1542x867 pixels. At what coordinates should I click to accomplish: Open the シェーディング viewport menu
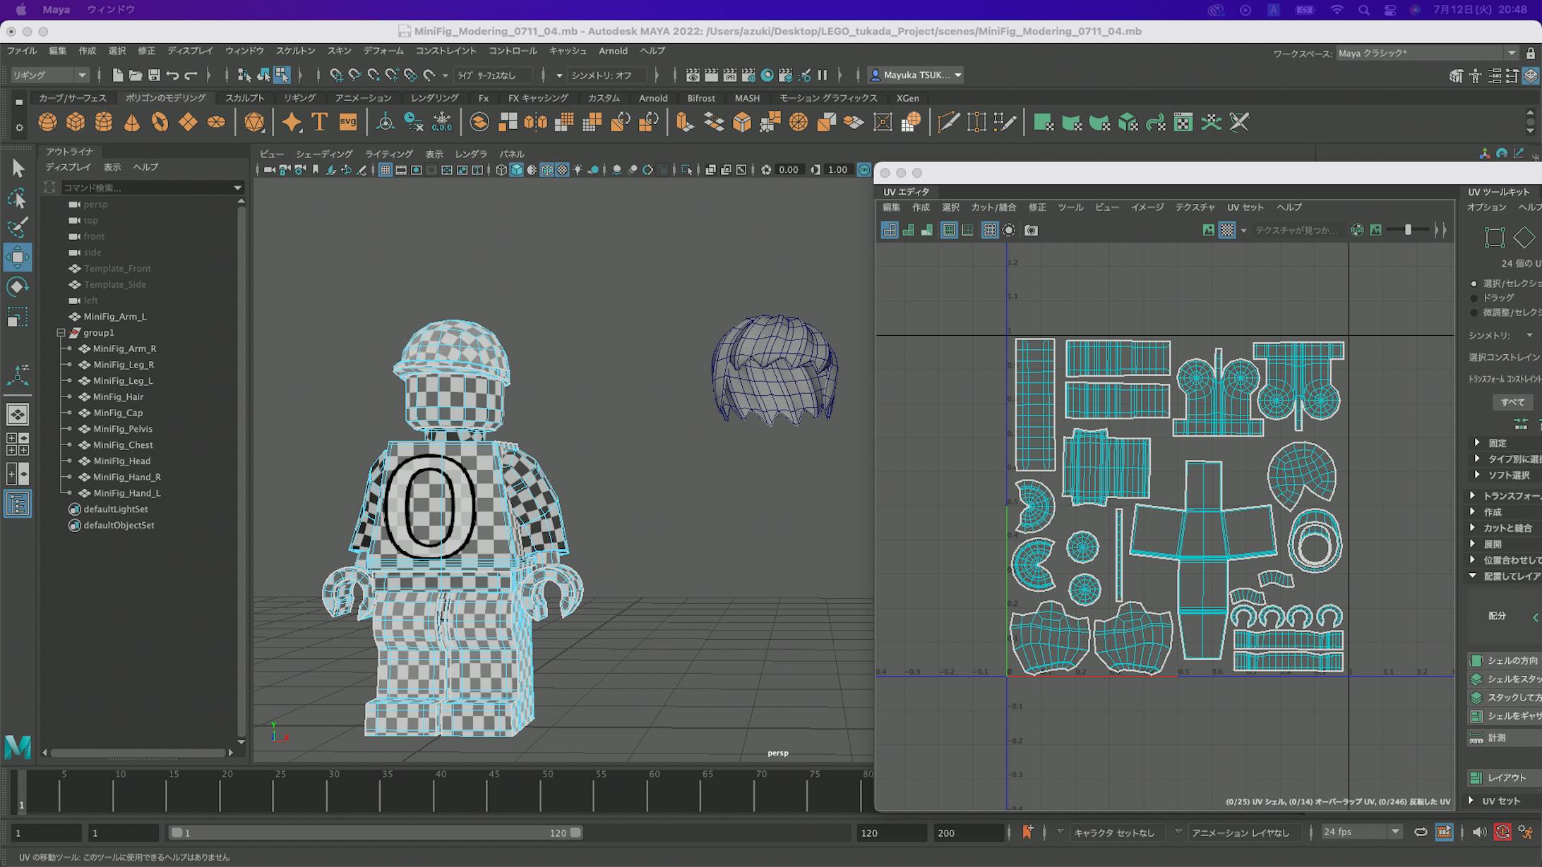[x=324, y=154]
